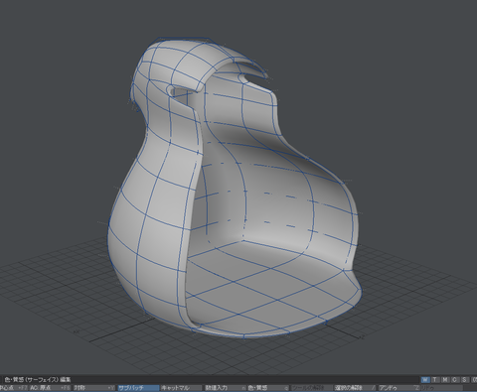Select the W weight map button

click(x=425, y=380)
